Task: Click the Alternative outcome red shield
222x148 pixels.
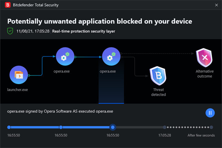Action: 204,57
